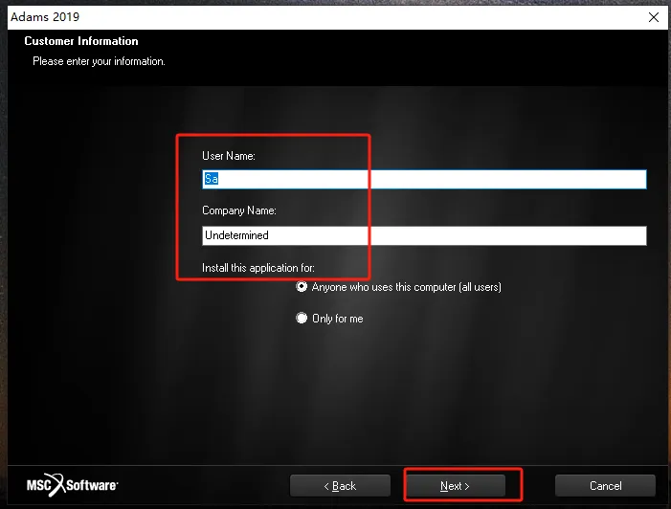Click the 'Please enter your information.' text
The image size is (671, 509).
point(99,61)
